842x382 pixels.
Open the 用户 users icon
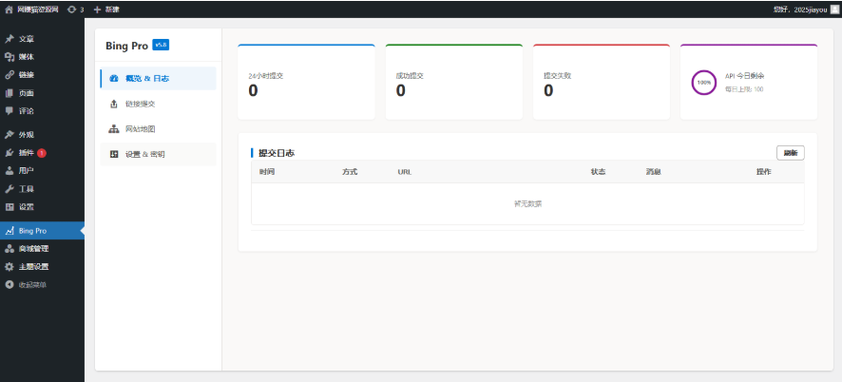pyautogui.click(x=10, y=171)
